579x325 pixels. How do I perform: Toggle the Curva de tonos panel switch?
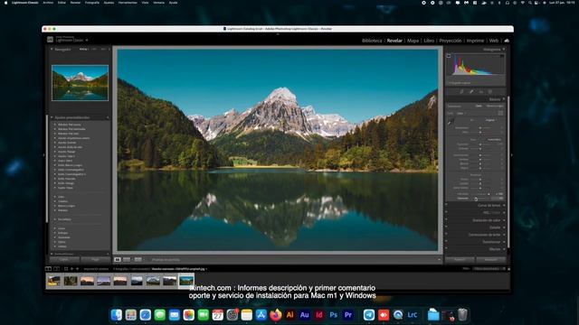click(446, 205)
